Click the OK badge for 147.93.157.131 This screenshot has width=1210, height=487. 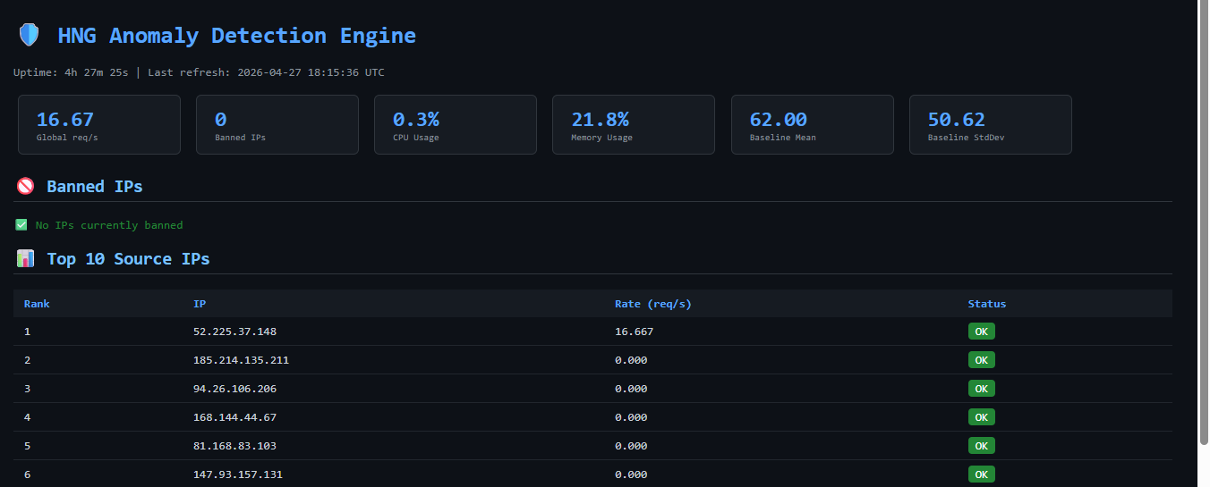[x=981, y=474]
